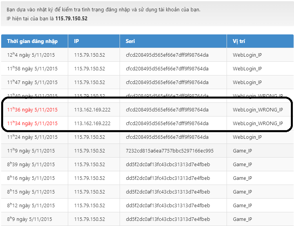
Task: Click the 'Thời gian đăng nhập' column header
Action: [x=32, y=41]
